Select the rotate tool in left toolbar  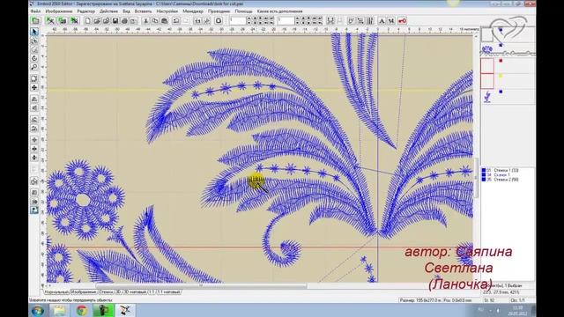34,58
